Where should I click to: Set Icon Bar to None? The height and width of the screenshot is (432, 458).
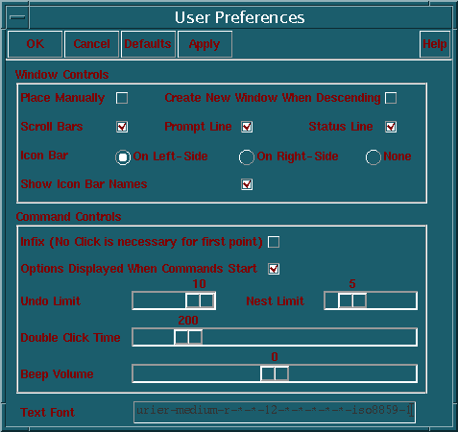[374, 157]
